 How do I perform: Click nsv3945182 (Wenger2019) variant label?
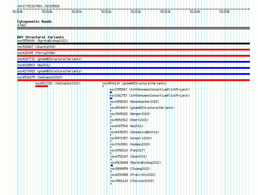coord(130,114)
